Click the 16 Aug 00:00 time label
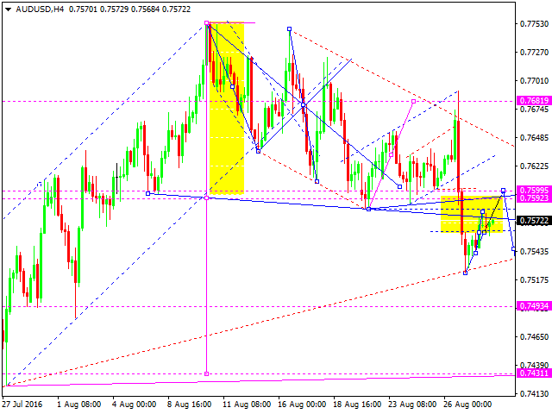This screenshot has width=552, height=414. (302, 405)
